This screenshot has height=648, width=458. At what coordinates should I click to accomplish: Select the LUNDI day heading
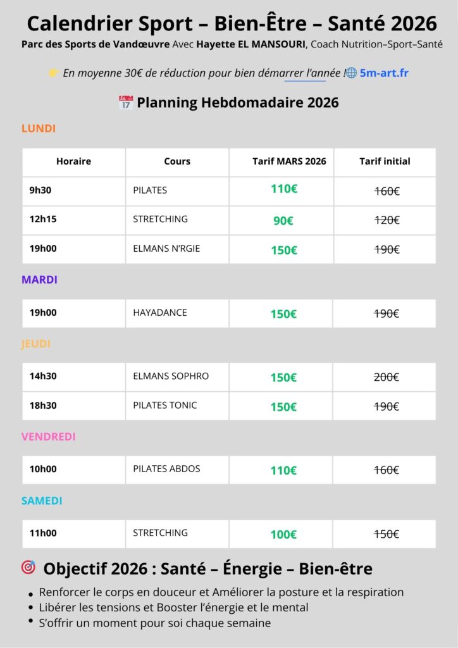39,128
